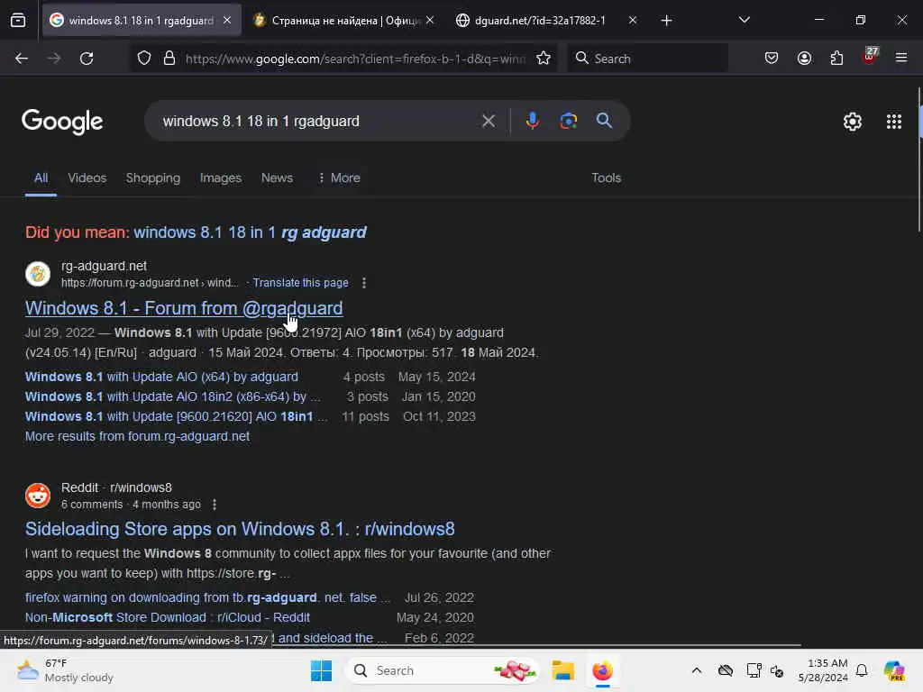
Task: Open Copilot preview taskbar icon
Action: (x=894, y=670)
